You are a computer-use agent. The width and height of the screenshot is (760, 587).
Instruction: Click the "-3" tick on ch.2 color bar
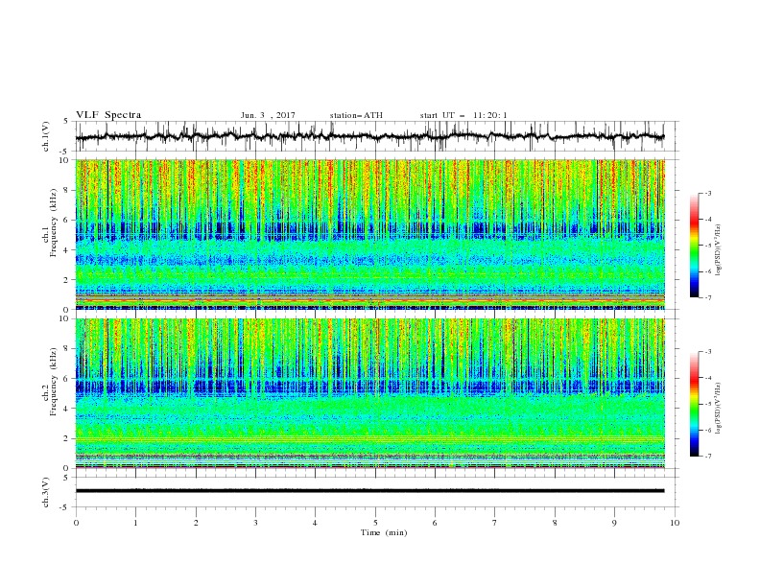tap(708, 352)
